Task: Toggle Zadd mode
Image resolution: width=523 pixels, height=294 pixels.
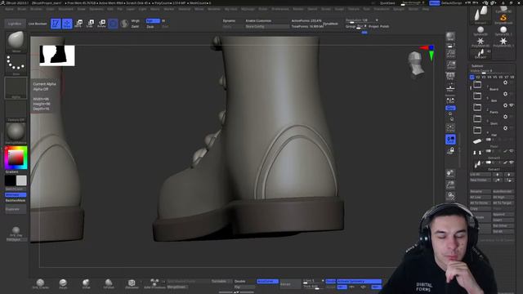Action: [135, 26]
